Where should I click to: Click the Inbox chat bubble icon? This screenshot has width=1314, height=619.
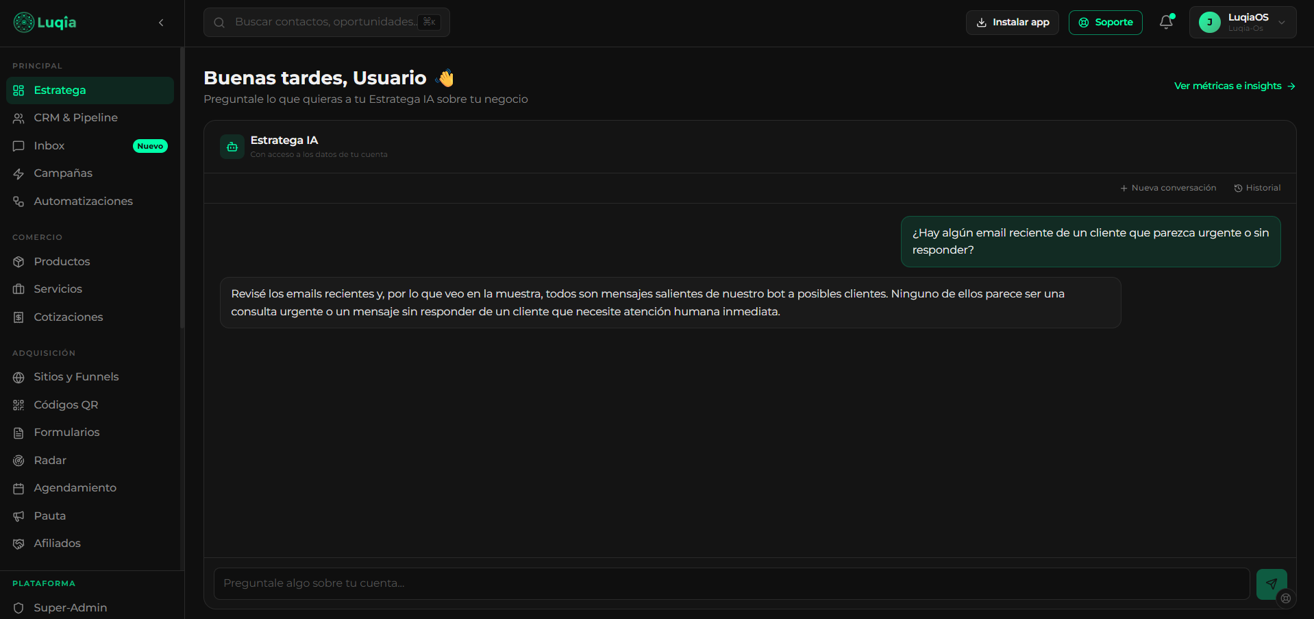pyautogui.click(x=18, y=146)
